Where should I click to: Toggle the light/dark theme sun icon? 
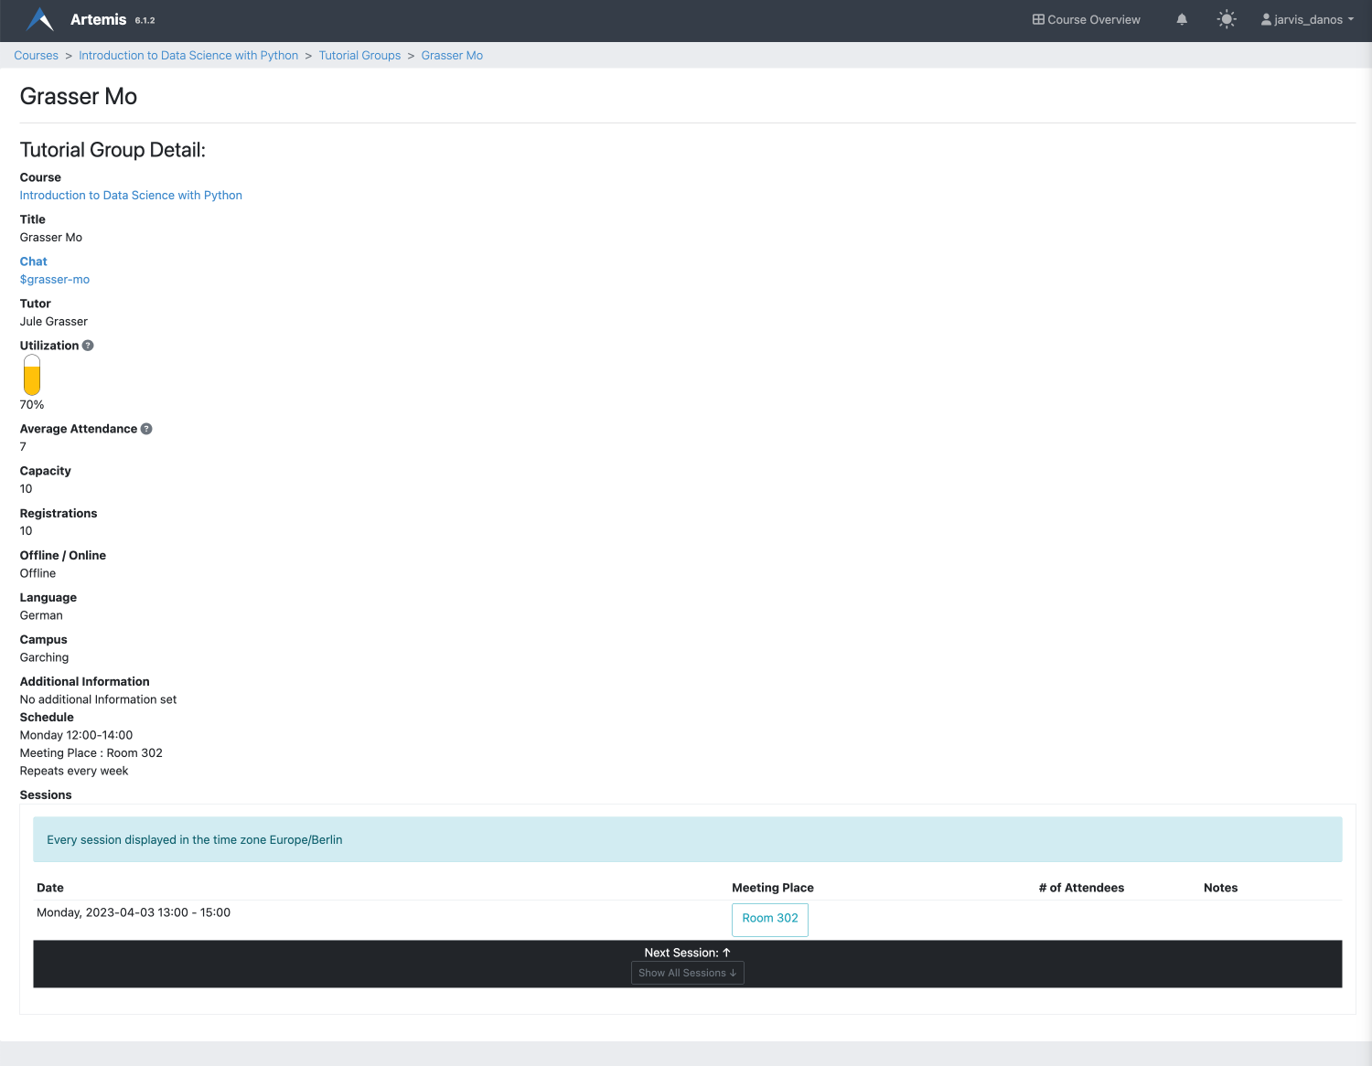(x=1227, y=19)
